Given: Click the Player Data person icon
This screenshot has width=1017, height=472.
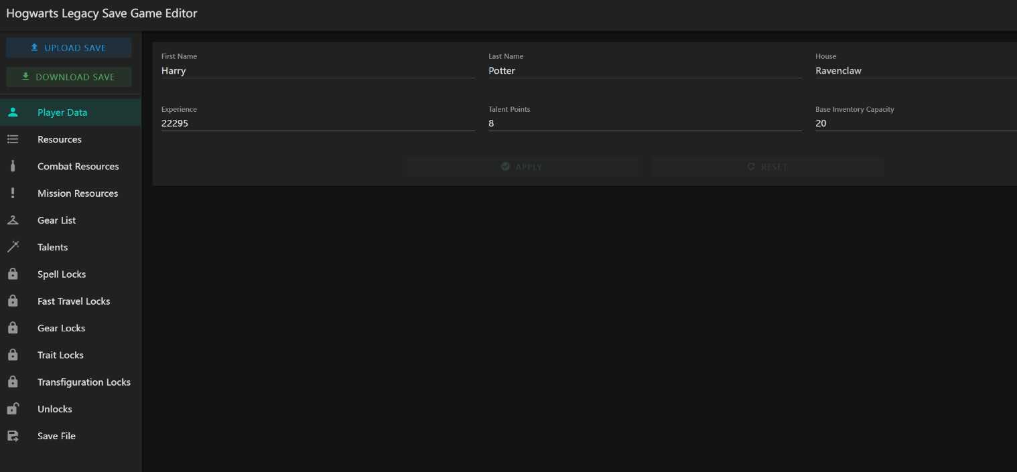Looking at the screenshot, I should [13, 112].
